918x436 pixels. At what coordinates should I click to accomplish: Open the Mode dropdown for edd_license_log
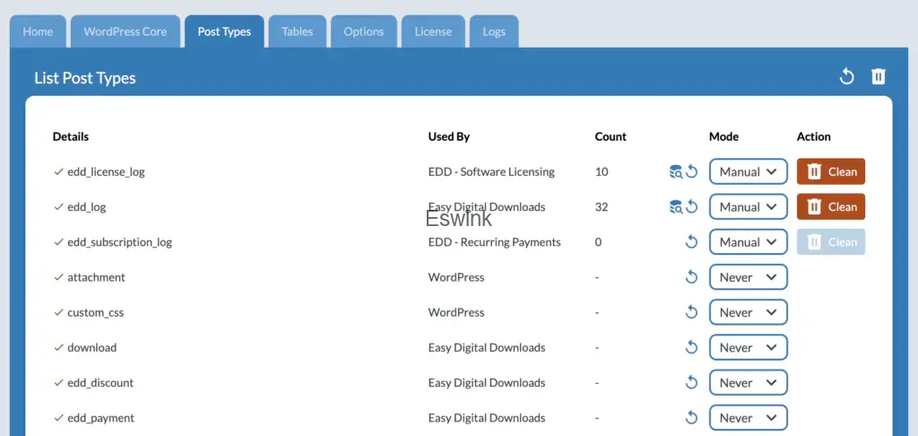pyautogui.click(x=748, y=172)
